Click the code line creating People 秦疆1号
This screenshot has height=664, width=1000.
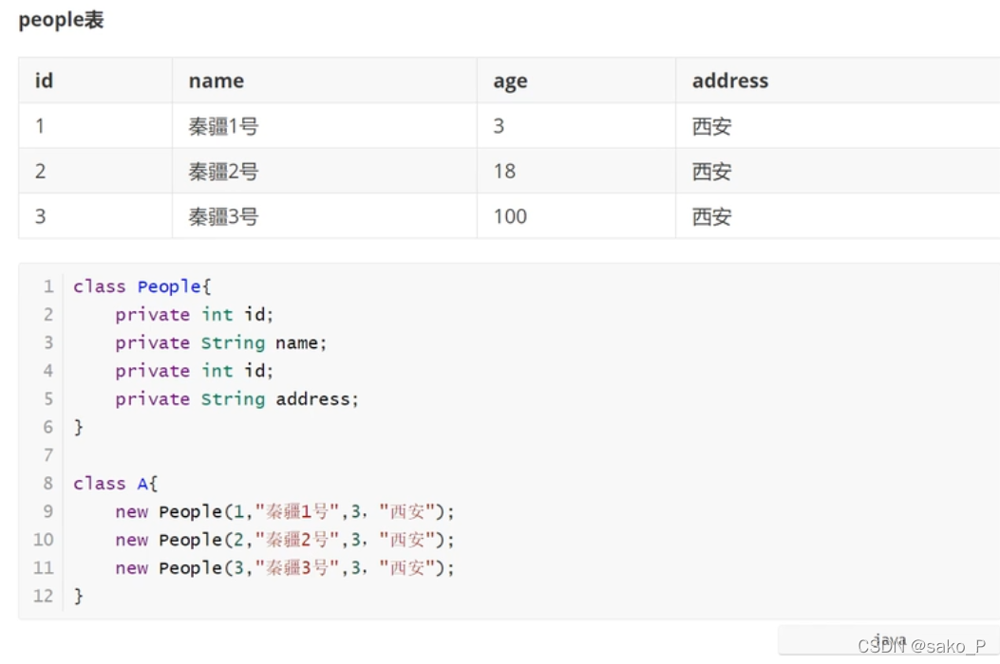(285, 511)
